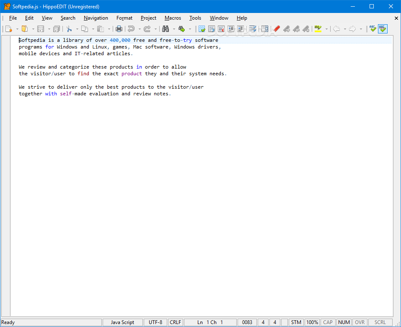Open the View menu

[x=47, y=18]
